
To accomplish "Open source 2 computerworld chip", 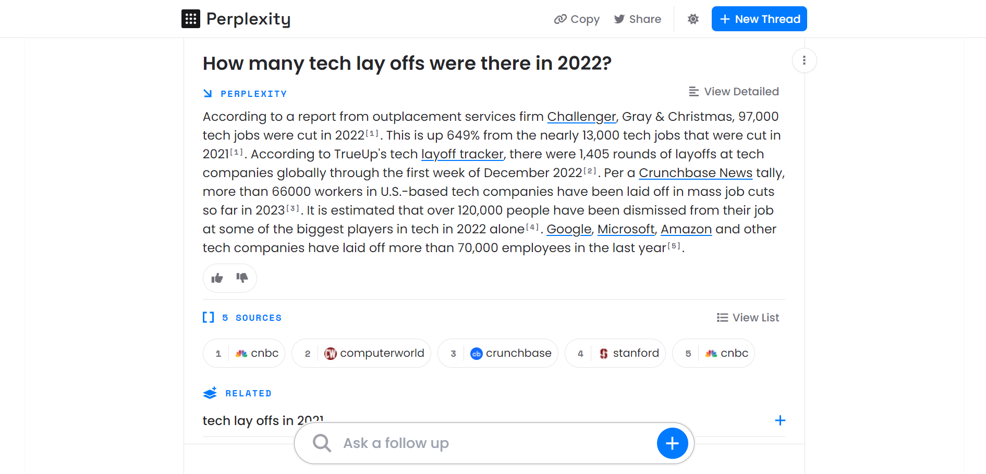I will [361, 353].
